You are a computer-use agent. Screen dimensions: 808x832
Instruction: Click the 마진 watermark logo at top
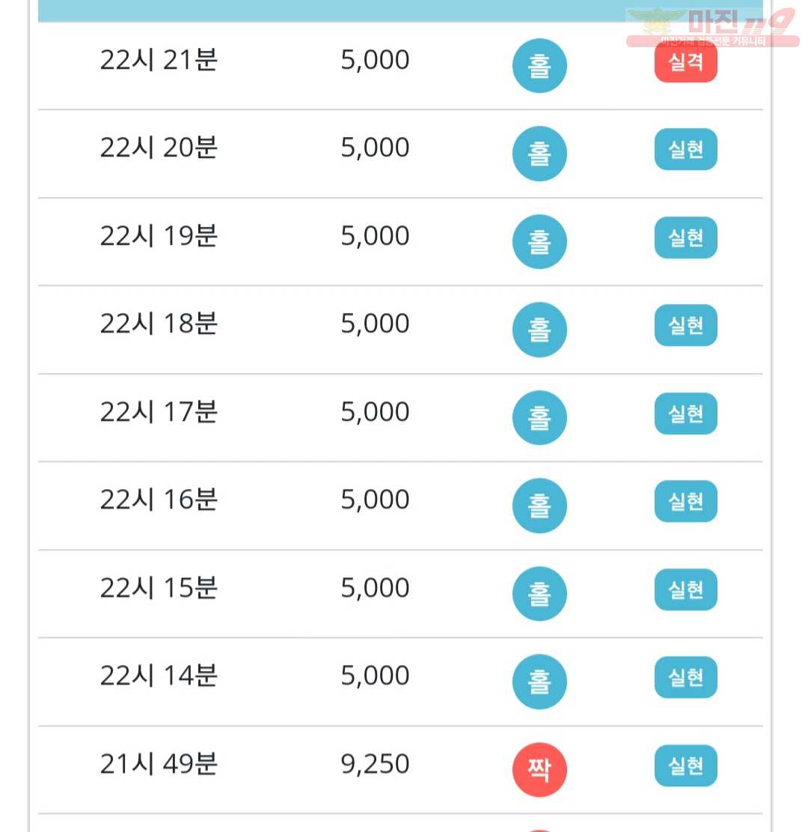(x=712, y=27)
